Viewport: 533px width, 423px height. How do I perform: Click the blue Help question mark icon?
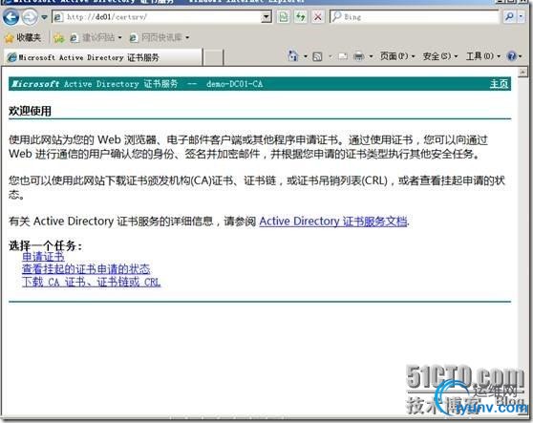coord(511,56)
